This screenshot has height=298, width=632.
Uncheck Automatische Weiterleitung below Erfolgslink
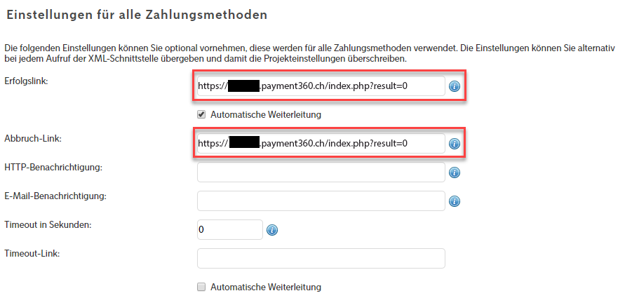click(202, 114)
